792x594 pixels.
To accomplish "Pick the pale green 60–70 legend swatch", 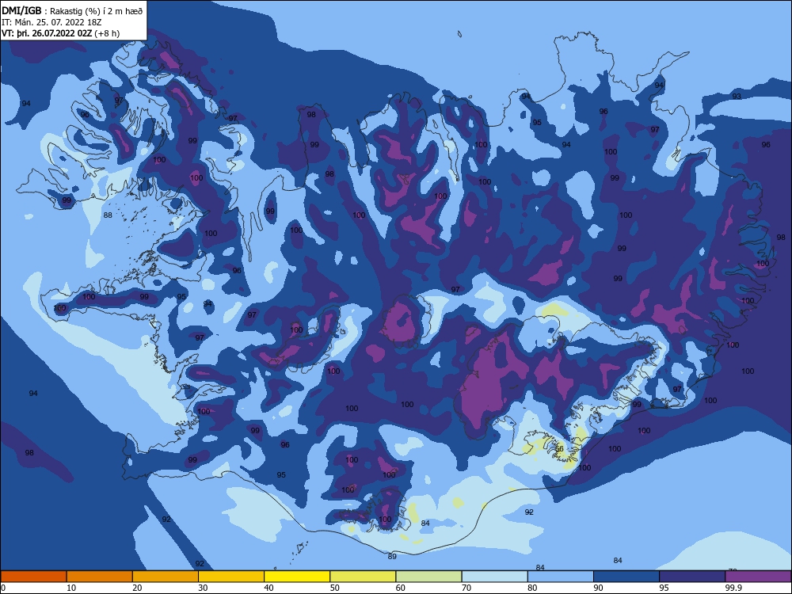I will coord(428,577).
